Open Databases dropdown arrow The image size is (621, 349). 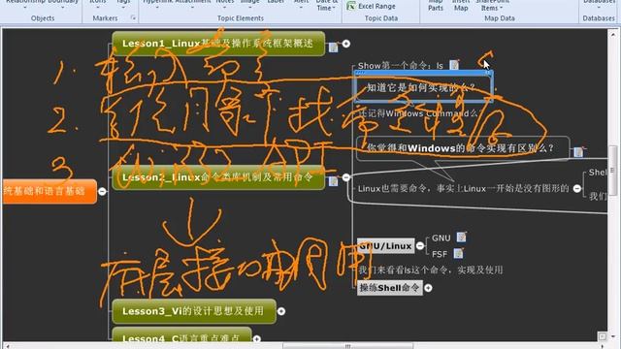[599, 7]
